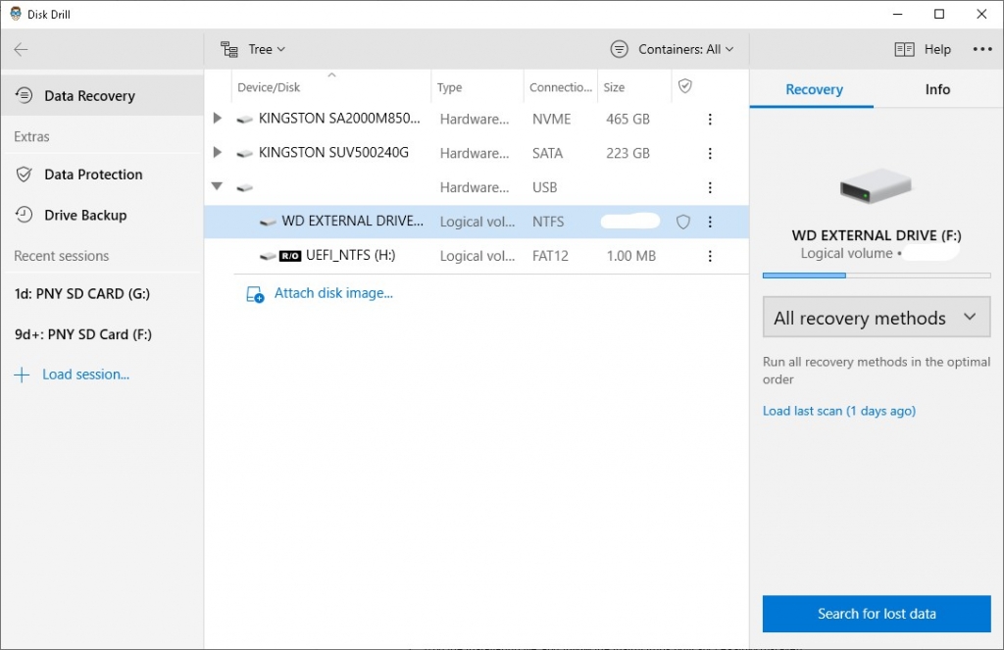Click the back arrow navigation icon
This screenshot has width=1004, height=650.
tap(21, 48)
